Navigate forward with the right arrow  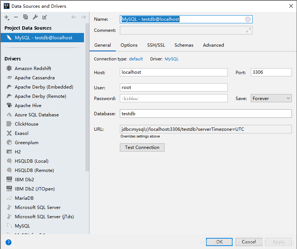pos(84,17)
